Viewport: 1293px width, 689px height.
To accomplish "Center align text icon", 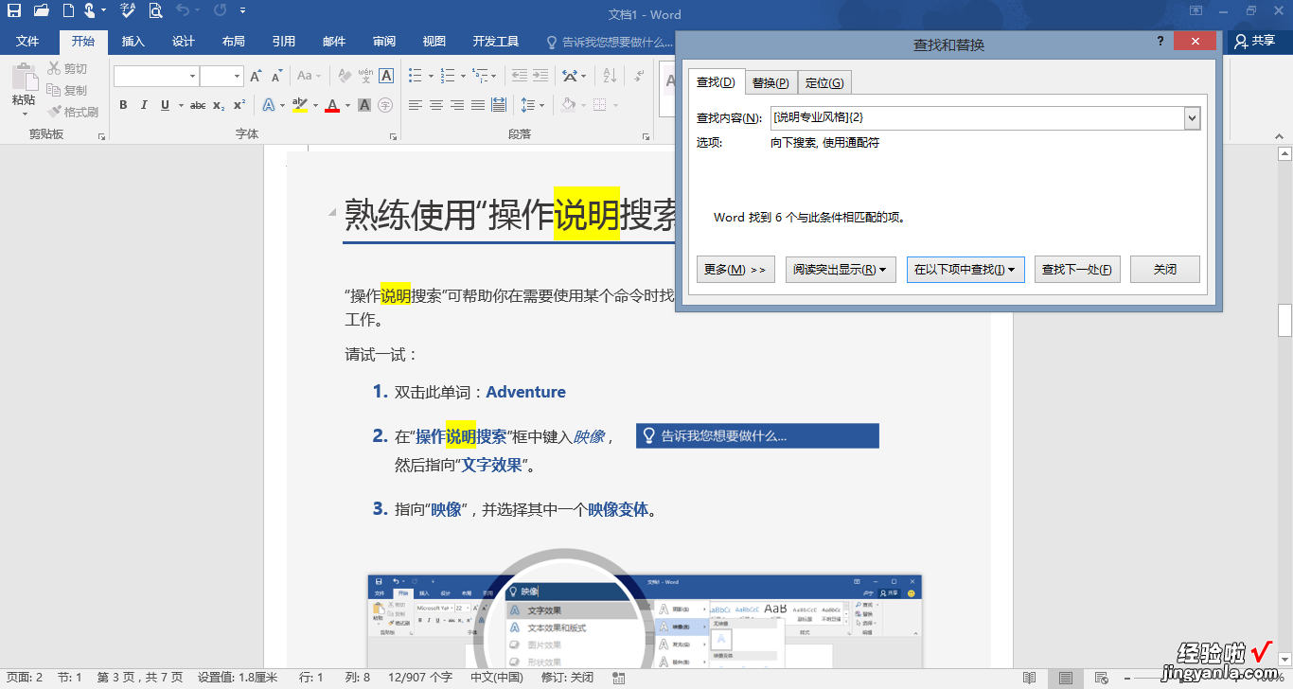I will (436, 105).
